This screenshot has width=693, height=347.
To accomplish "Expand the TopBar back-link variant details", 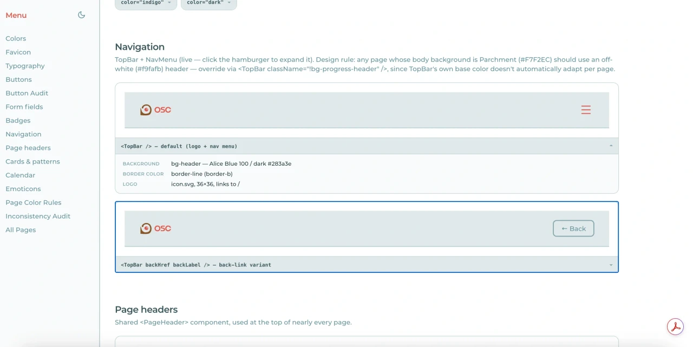I will (611, 265).
